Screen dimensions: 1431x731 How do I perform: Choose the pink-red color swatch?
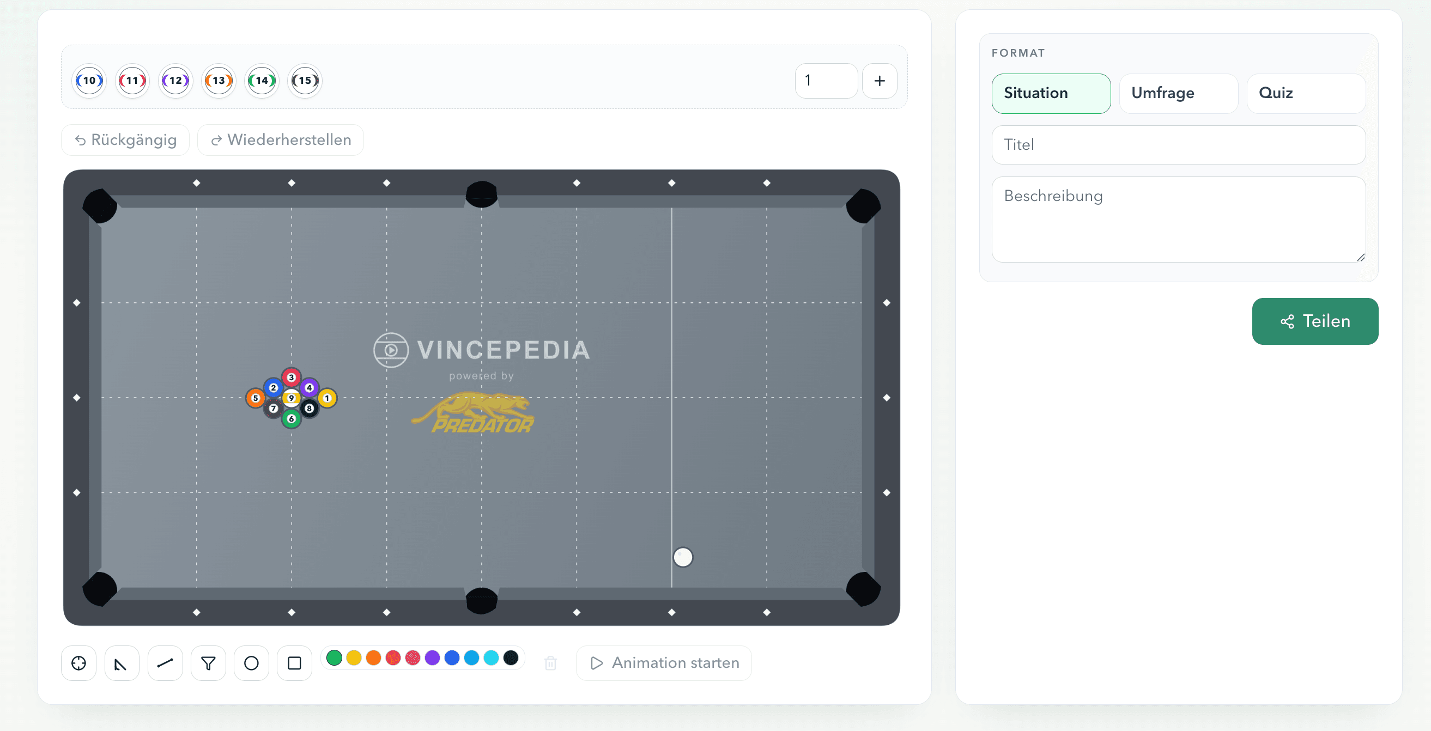coord(413,658)
